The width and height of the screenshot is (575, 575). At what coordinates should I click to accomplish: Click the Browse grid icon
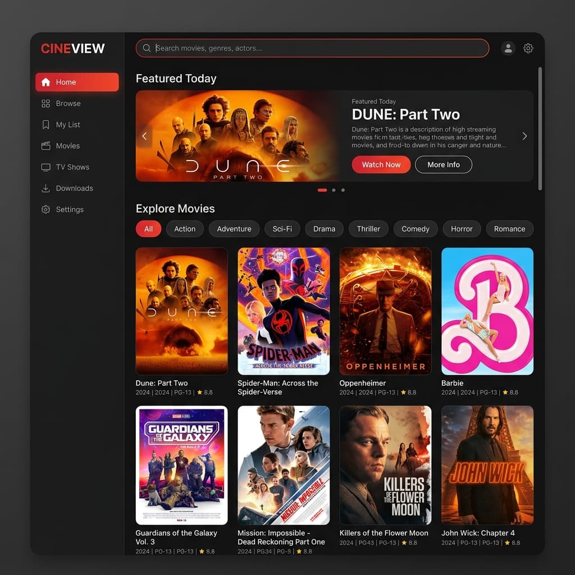coord(45,103)
